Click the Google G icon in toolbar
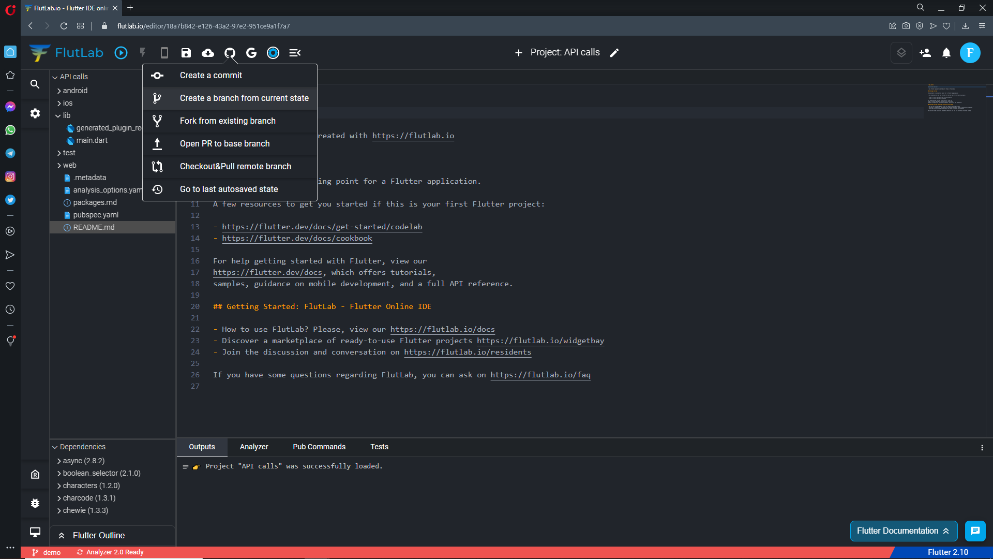 coord(251,53)
